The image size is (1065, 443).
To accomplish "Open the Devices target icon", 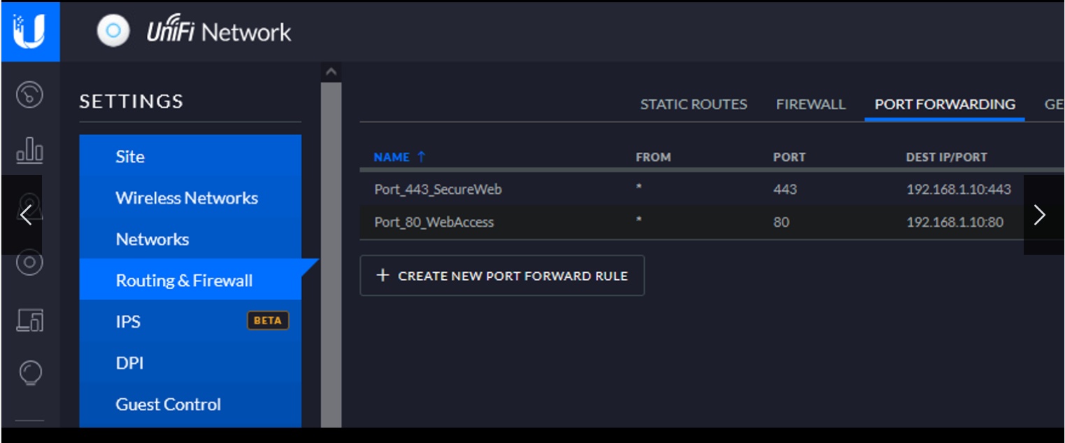I will click(x=30, y=263).
